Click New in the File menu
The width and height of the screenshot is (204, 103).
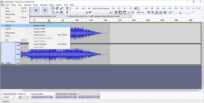(15, 8)
